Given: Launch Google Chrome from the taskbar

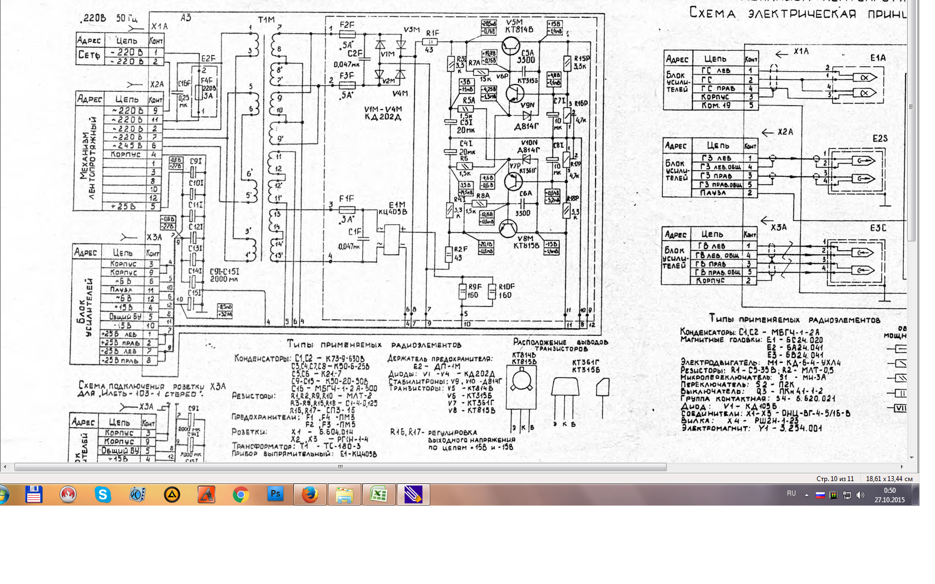Looking at the screenshot, I should [x=241, y=494].
